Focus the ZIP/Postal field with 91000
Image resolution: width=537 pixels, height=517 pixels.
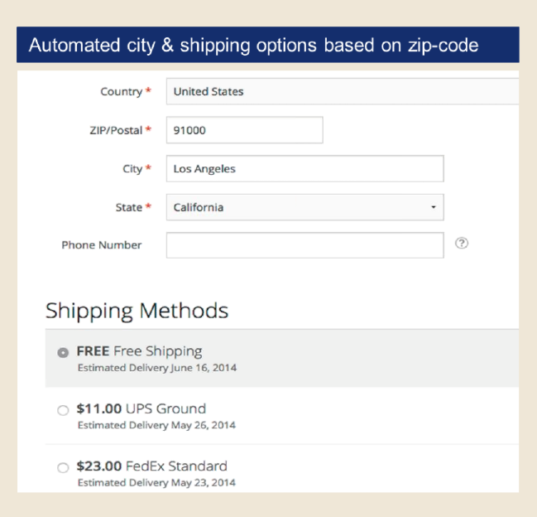245,130
